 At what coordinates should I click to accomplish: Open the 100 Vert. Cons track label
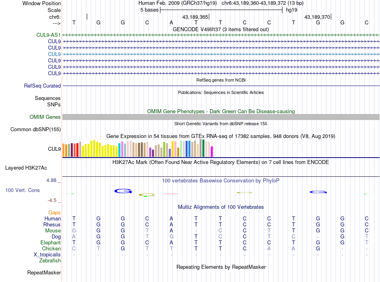[x=22, y=190]
